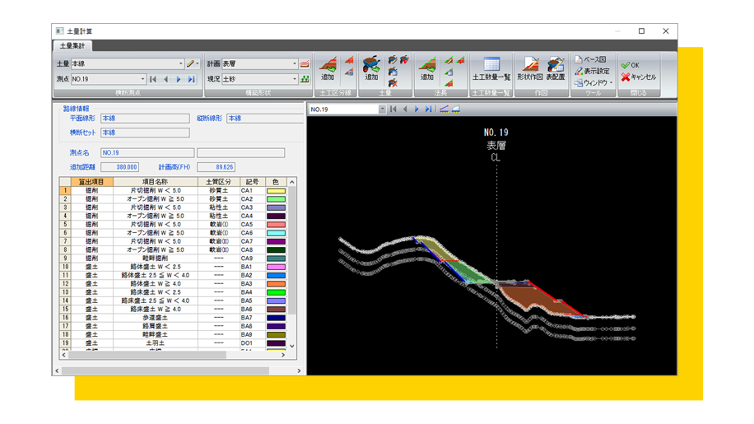Expand the ウィンドウ menu
This screenshot has height=424, width=754.
pos(593,82)
